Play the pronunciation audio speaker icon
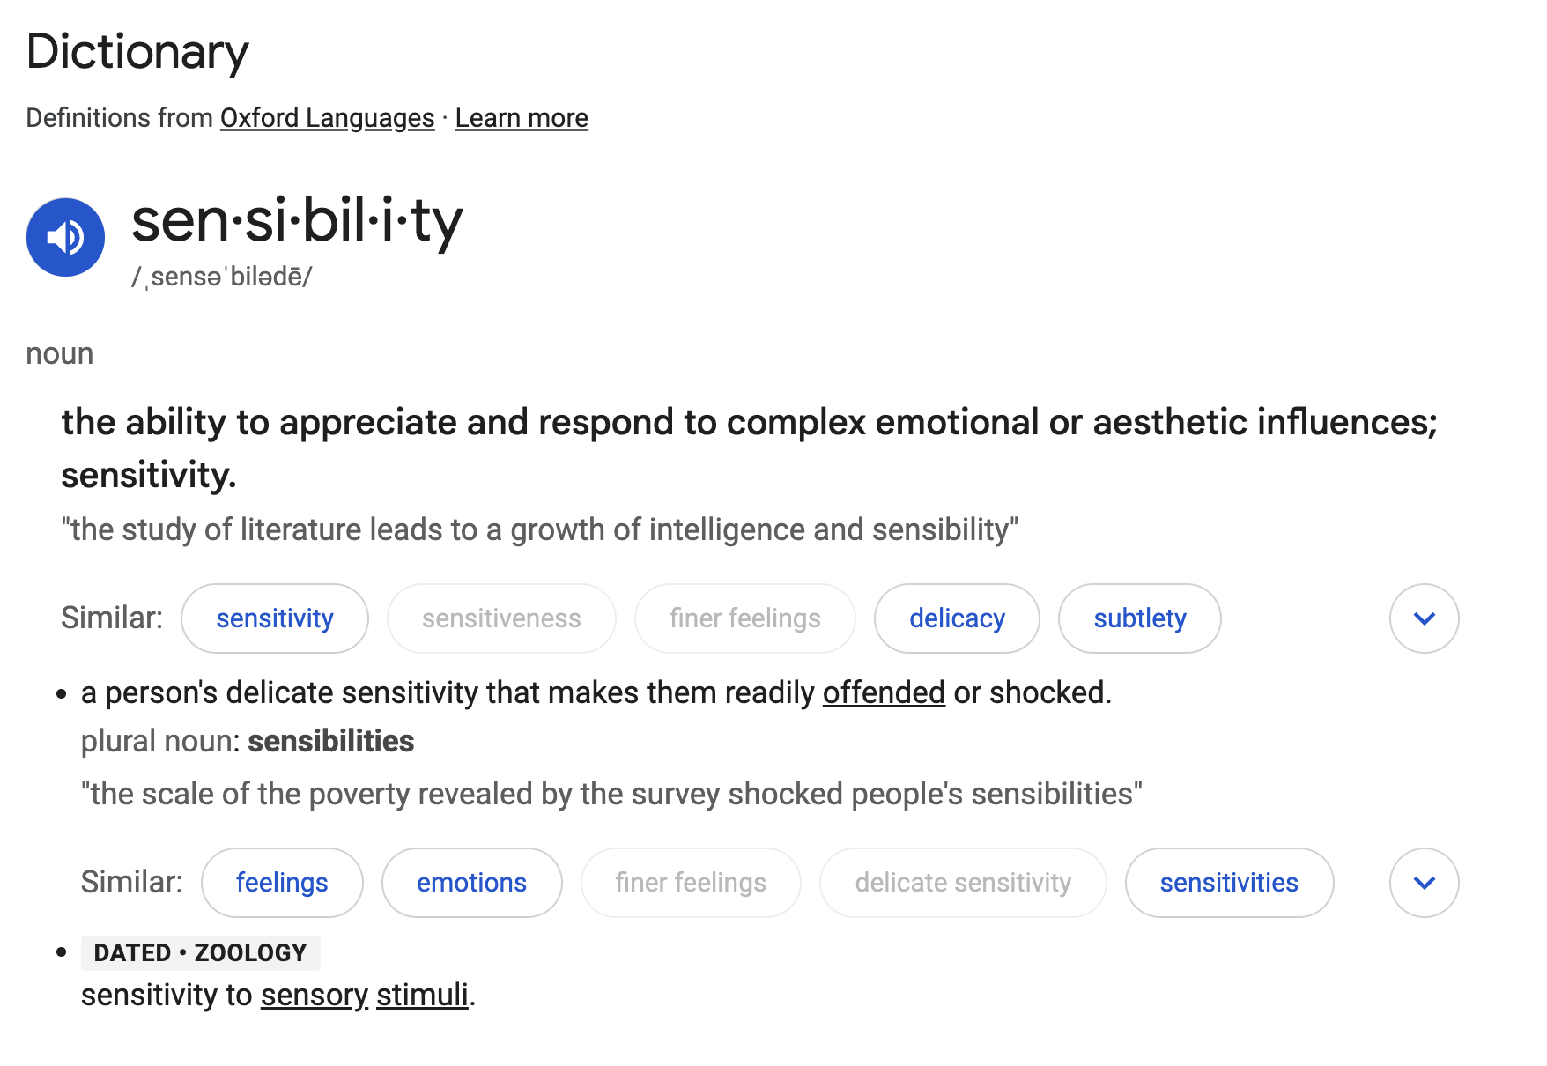The image size is (1547, 1066). [65, 237]
